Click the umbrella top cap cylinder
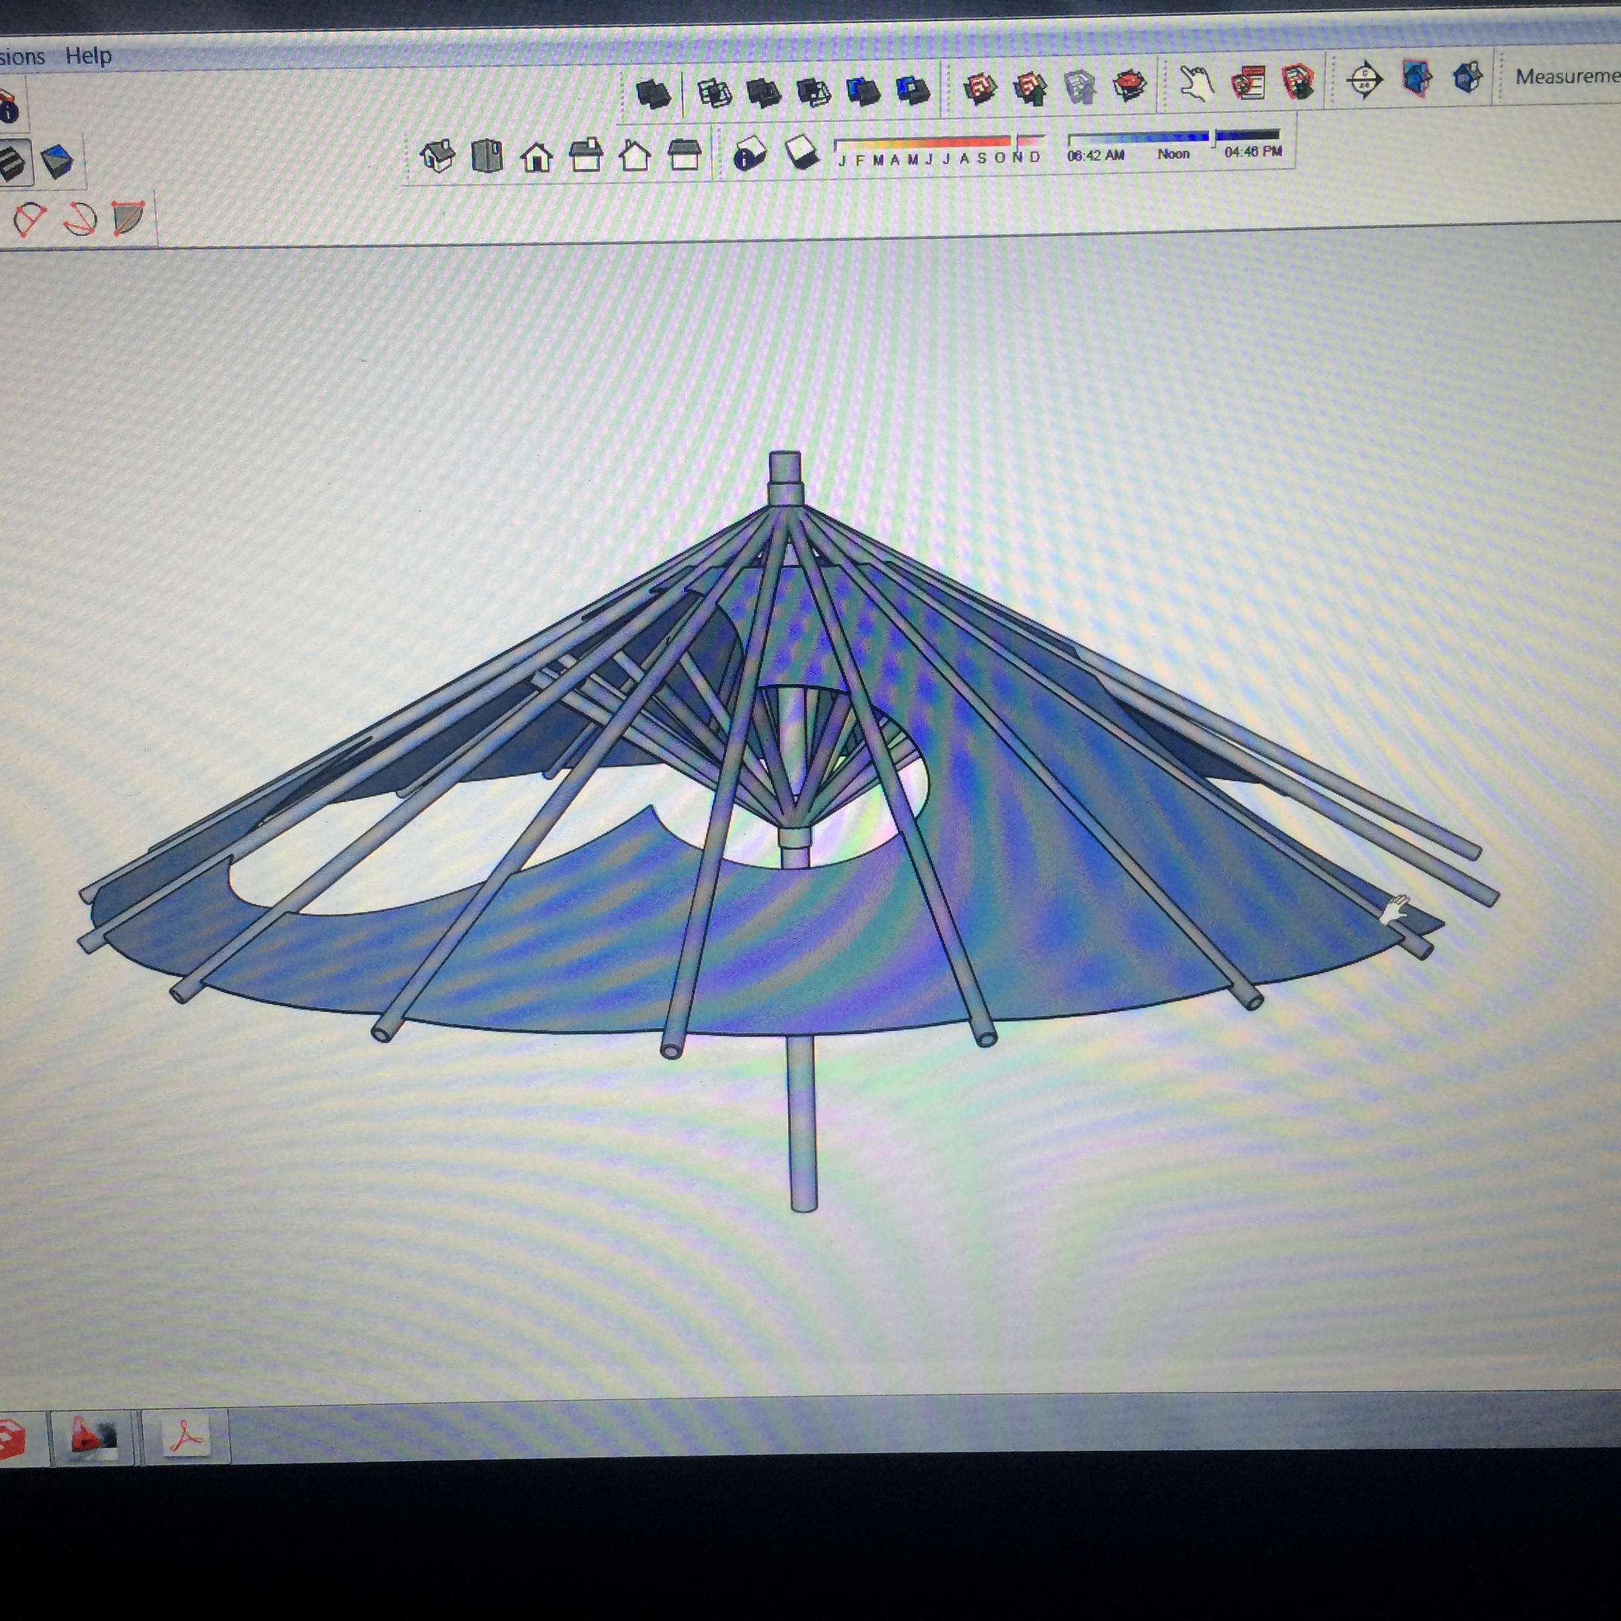The image size is (1621, 1621). [x=785, y=478]
